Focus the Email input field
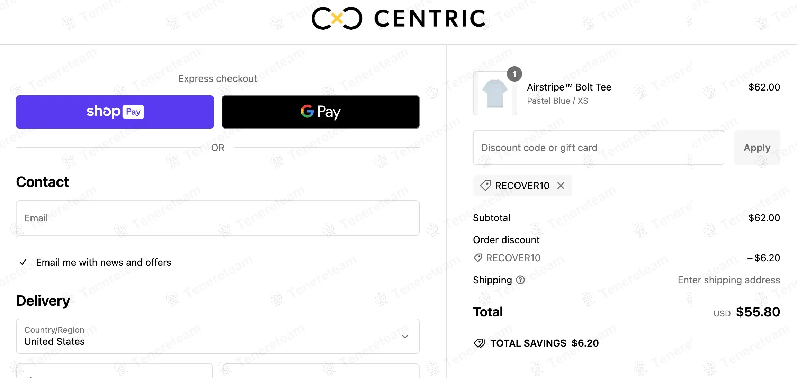Screen dimensions: 797x378 pos(217,218)
